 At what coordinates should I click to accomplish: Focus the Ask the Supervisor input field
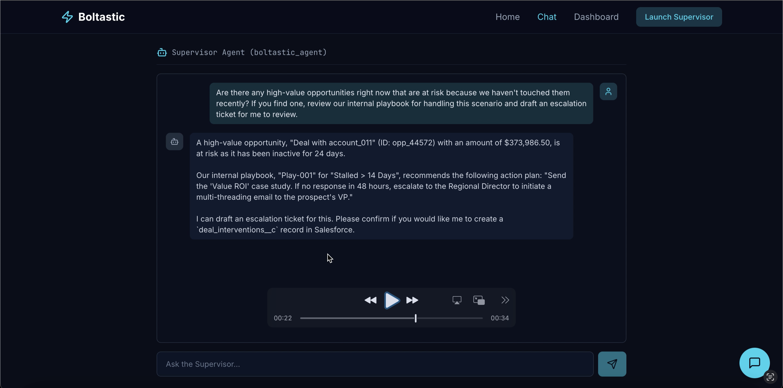click(x=375, y=364)
